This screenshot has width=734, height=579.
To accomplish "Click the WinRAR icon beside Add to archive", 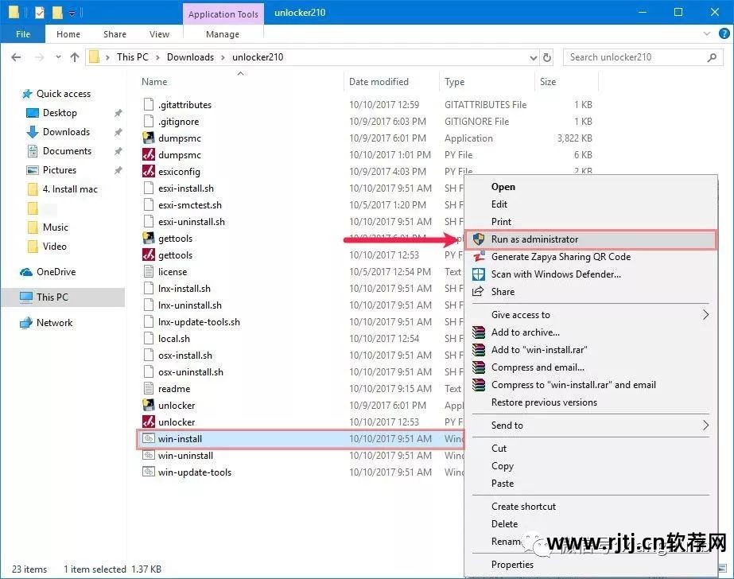I will pos(479,332).
